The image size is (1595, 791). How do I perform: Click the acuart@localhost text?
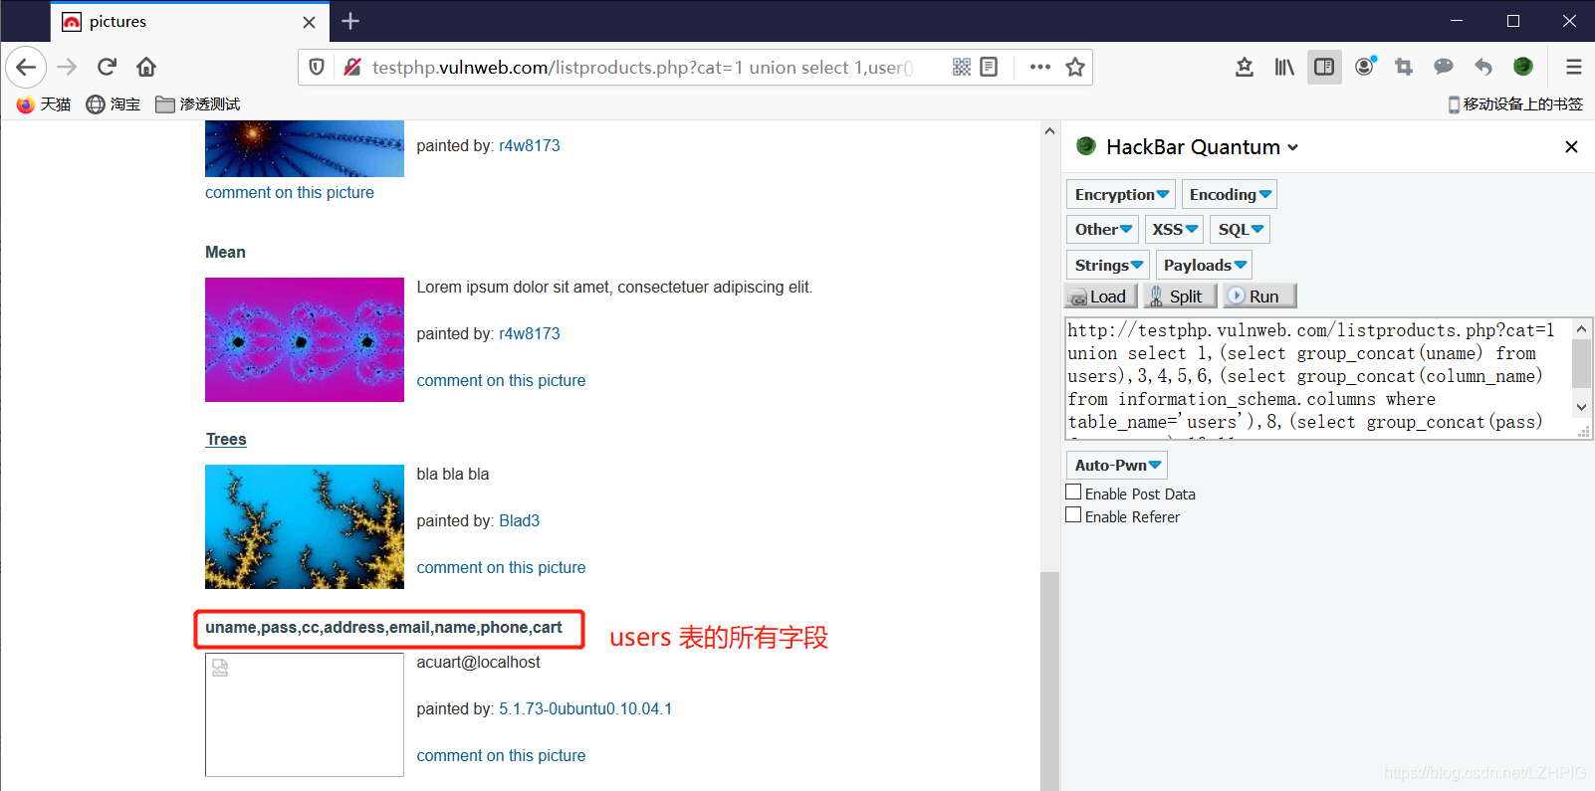(478, 662)
